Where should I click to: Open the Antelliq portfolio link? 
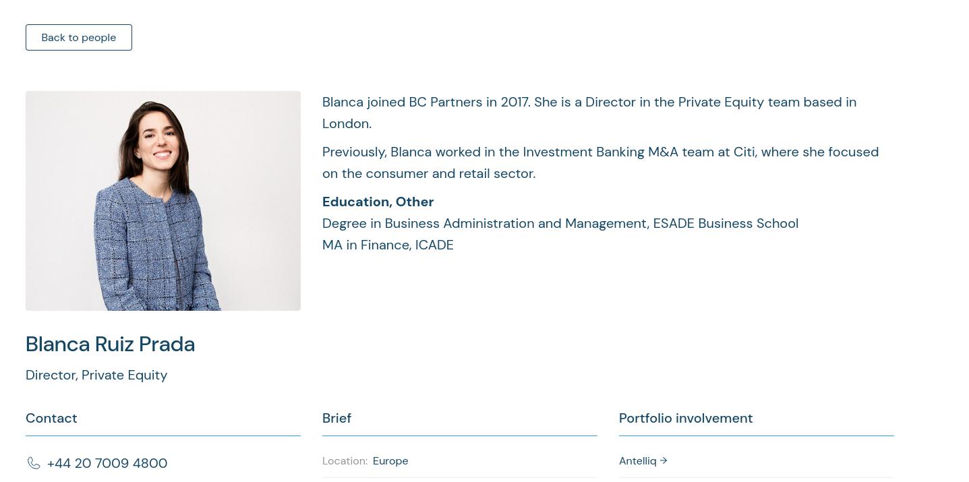click(637, 461)
